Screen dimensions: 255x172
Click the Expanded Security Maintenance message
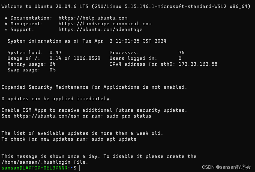(94, 87)
